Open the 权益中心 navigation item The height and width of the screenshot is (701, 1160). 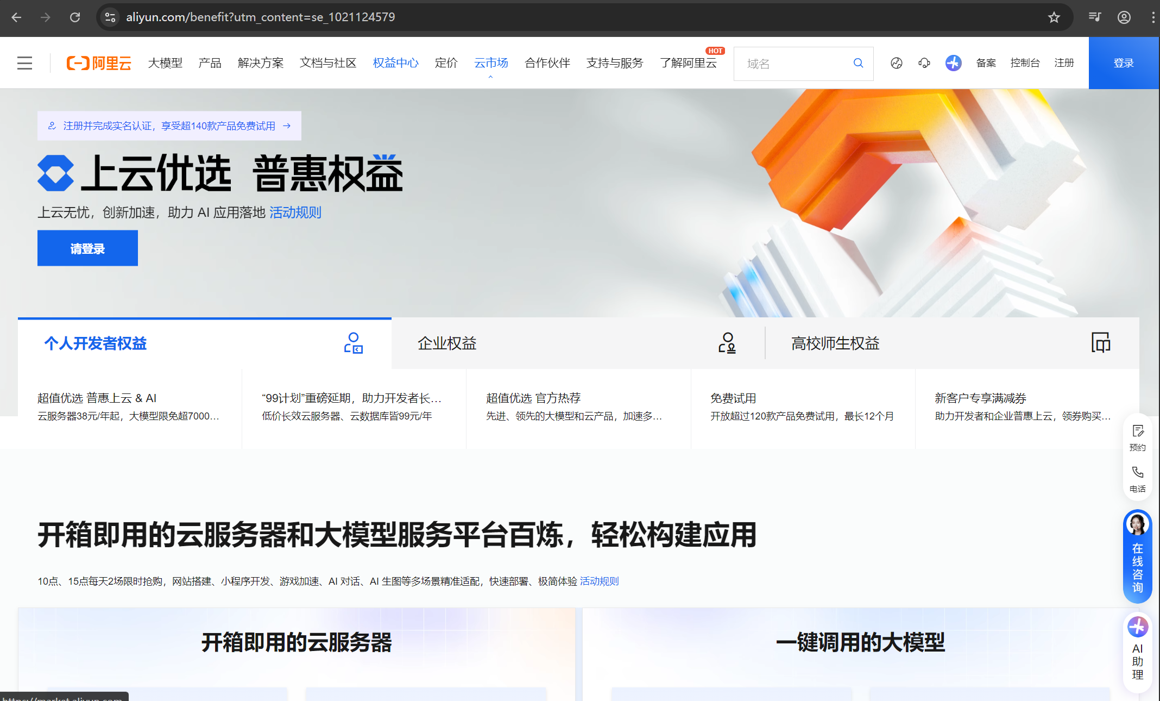395,63
